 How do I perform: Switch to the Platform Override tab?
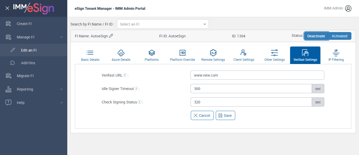182,55
